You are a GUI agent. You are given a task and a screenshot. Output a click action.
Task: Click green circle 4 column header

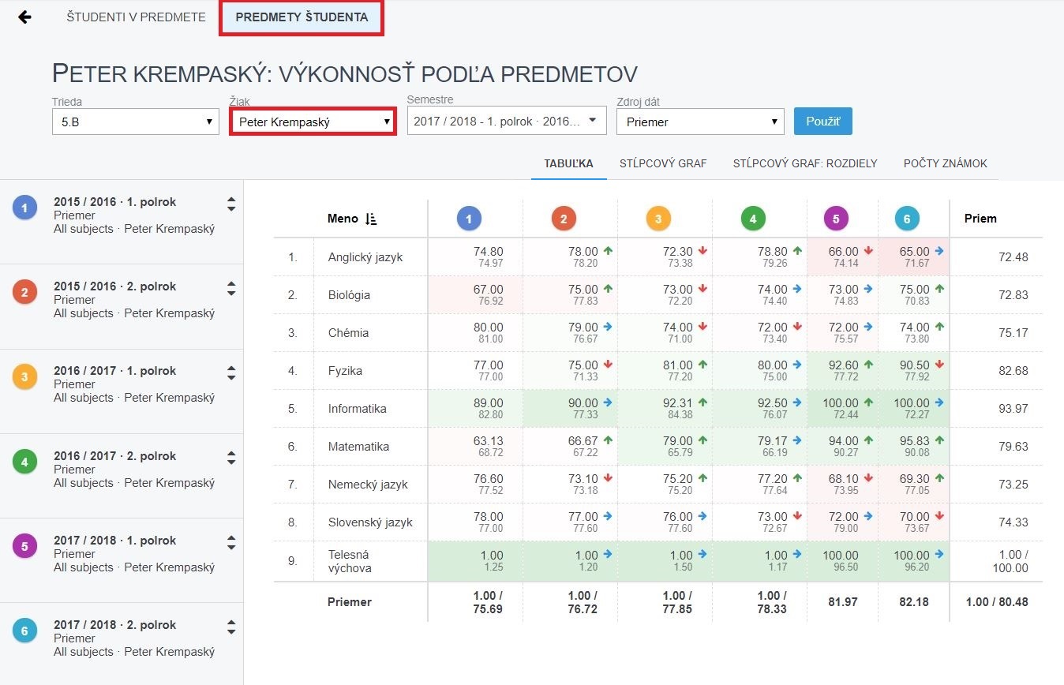coord(753,219)
